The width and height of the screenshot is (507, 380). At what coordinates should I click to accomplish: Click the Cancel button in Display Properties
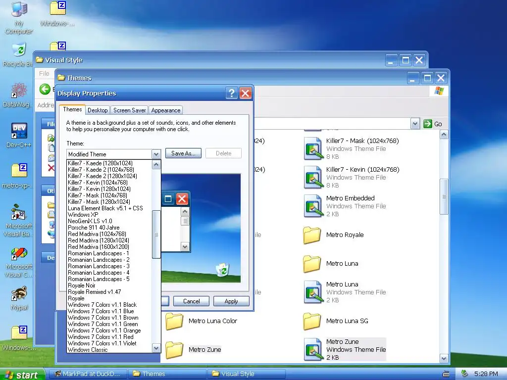[x=192, y=301]
